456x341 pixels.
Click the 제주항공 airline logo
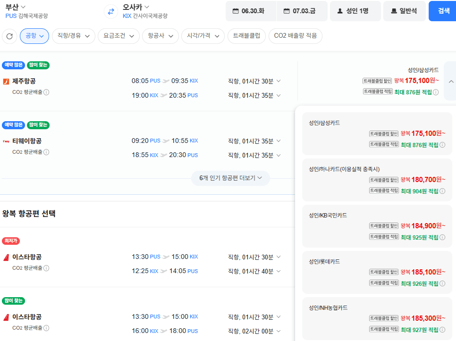6,81
